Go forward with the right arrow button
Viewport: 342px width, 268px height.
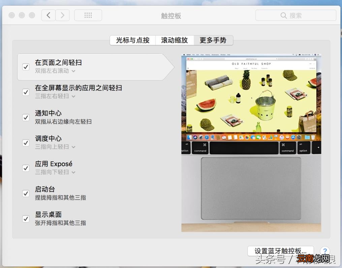point(63,15)
